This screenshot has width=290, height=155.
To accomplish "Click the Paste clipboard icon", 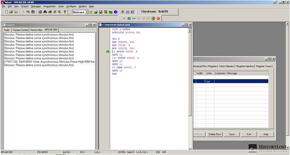I will 33,12.
